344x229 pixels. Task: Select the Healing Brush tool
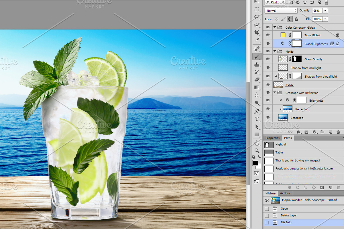click(257, 49)
